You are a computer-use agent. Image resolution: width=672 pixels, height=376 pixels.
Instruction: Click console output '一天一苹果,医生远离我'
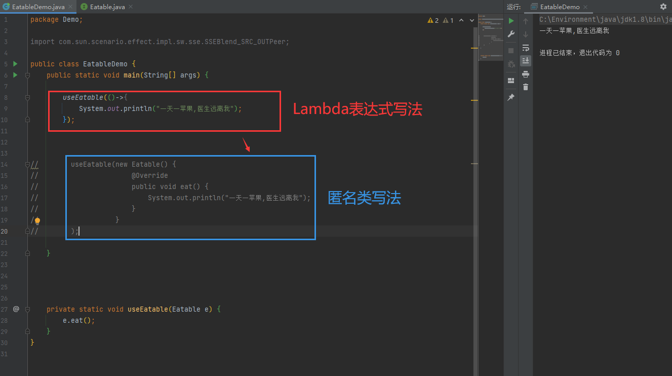pos(574,31)
